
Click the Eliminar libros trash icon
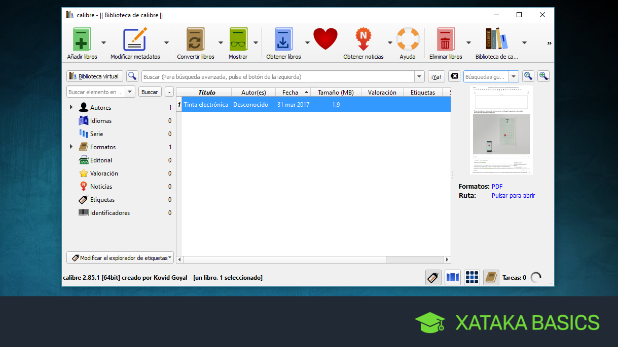446,39
